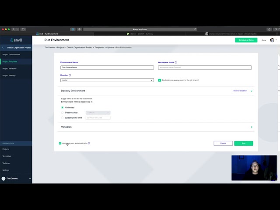
Task: Expand the Tim-Demos organization switcher
Action: (x=30, y=178)
